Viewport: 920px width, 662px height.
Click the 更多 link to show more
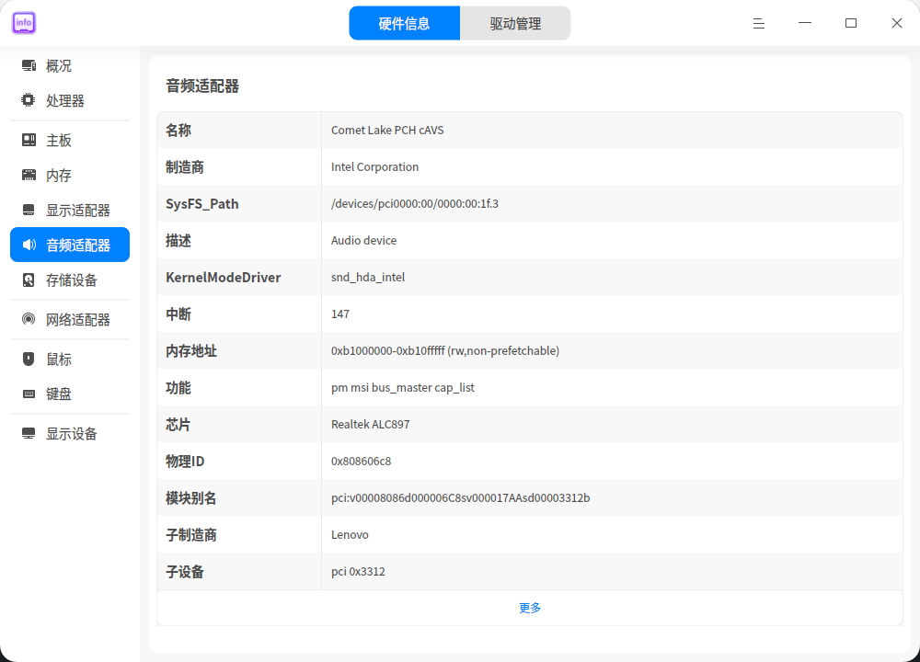530,608
